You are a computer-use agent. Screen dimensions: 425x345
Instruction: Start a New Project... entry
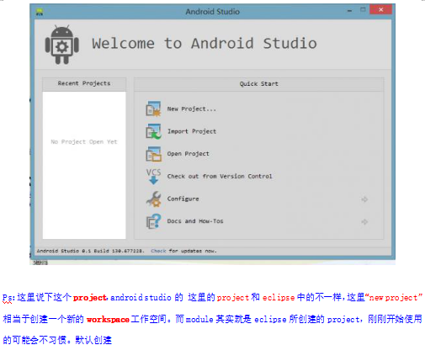click(192, 109)
